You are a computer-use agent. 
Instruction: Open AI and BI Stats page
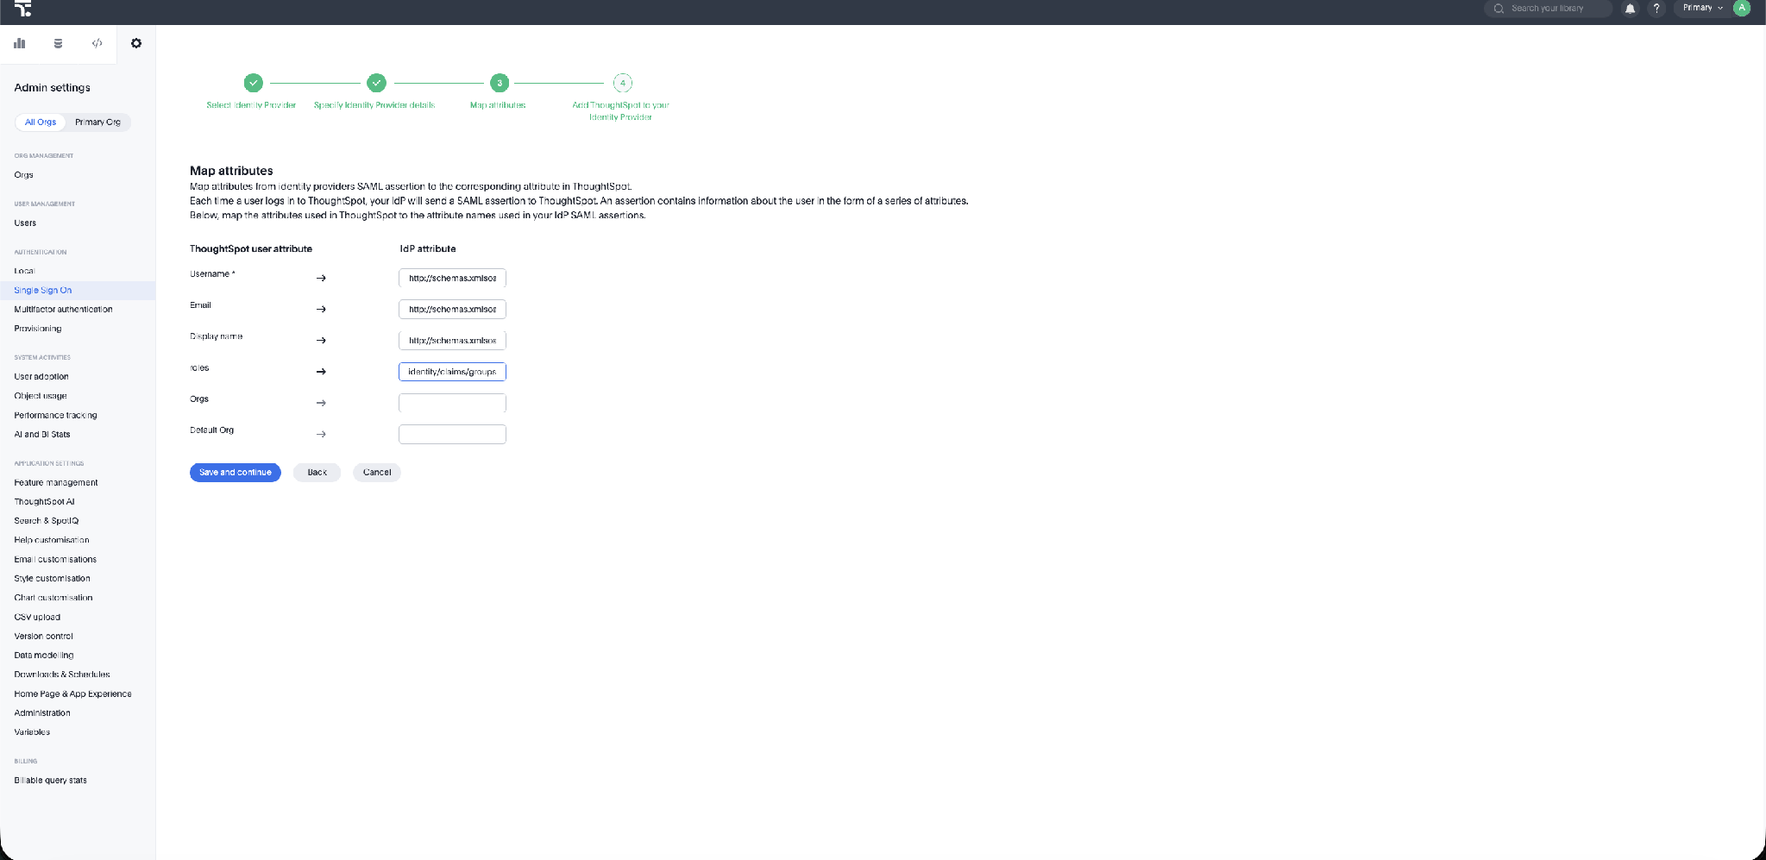[42, 435]
